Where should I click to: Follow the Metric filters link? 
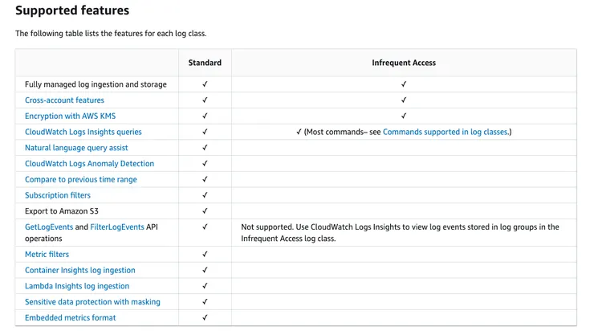tap(47, 255)
